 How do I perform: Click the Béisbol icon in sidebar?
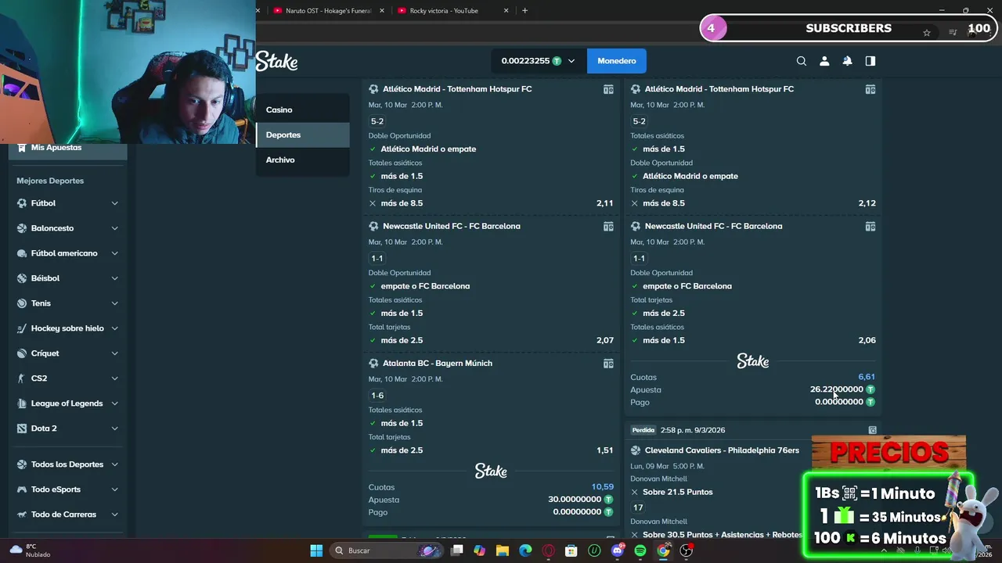point(22,278)
